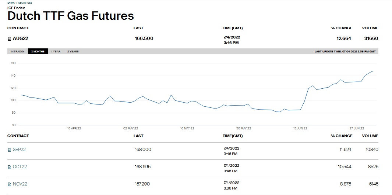Click the document icon beside NOV22
Screen dimensions: 392x195
click(10, 184)
